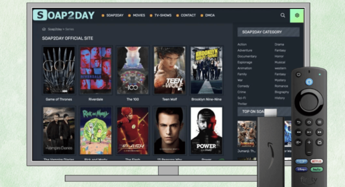Screen dimensions: 345x187
Task: Open the Riverdale poster
Action: point(96,70)
